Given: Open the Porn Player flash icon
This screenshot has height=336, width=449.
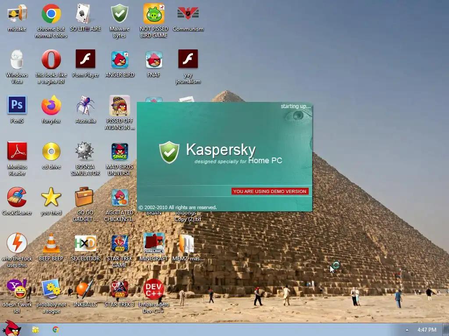Looking at the screenshot, I should pyautogui.click(x=86, y=59).
